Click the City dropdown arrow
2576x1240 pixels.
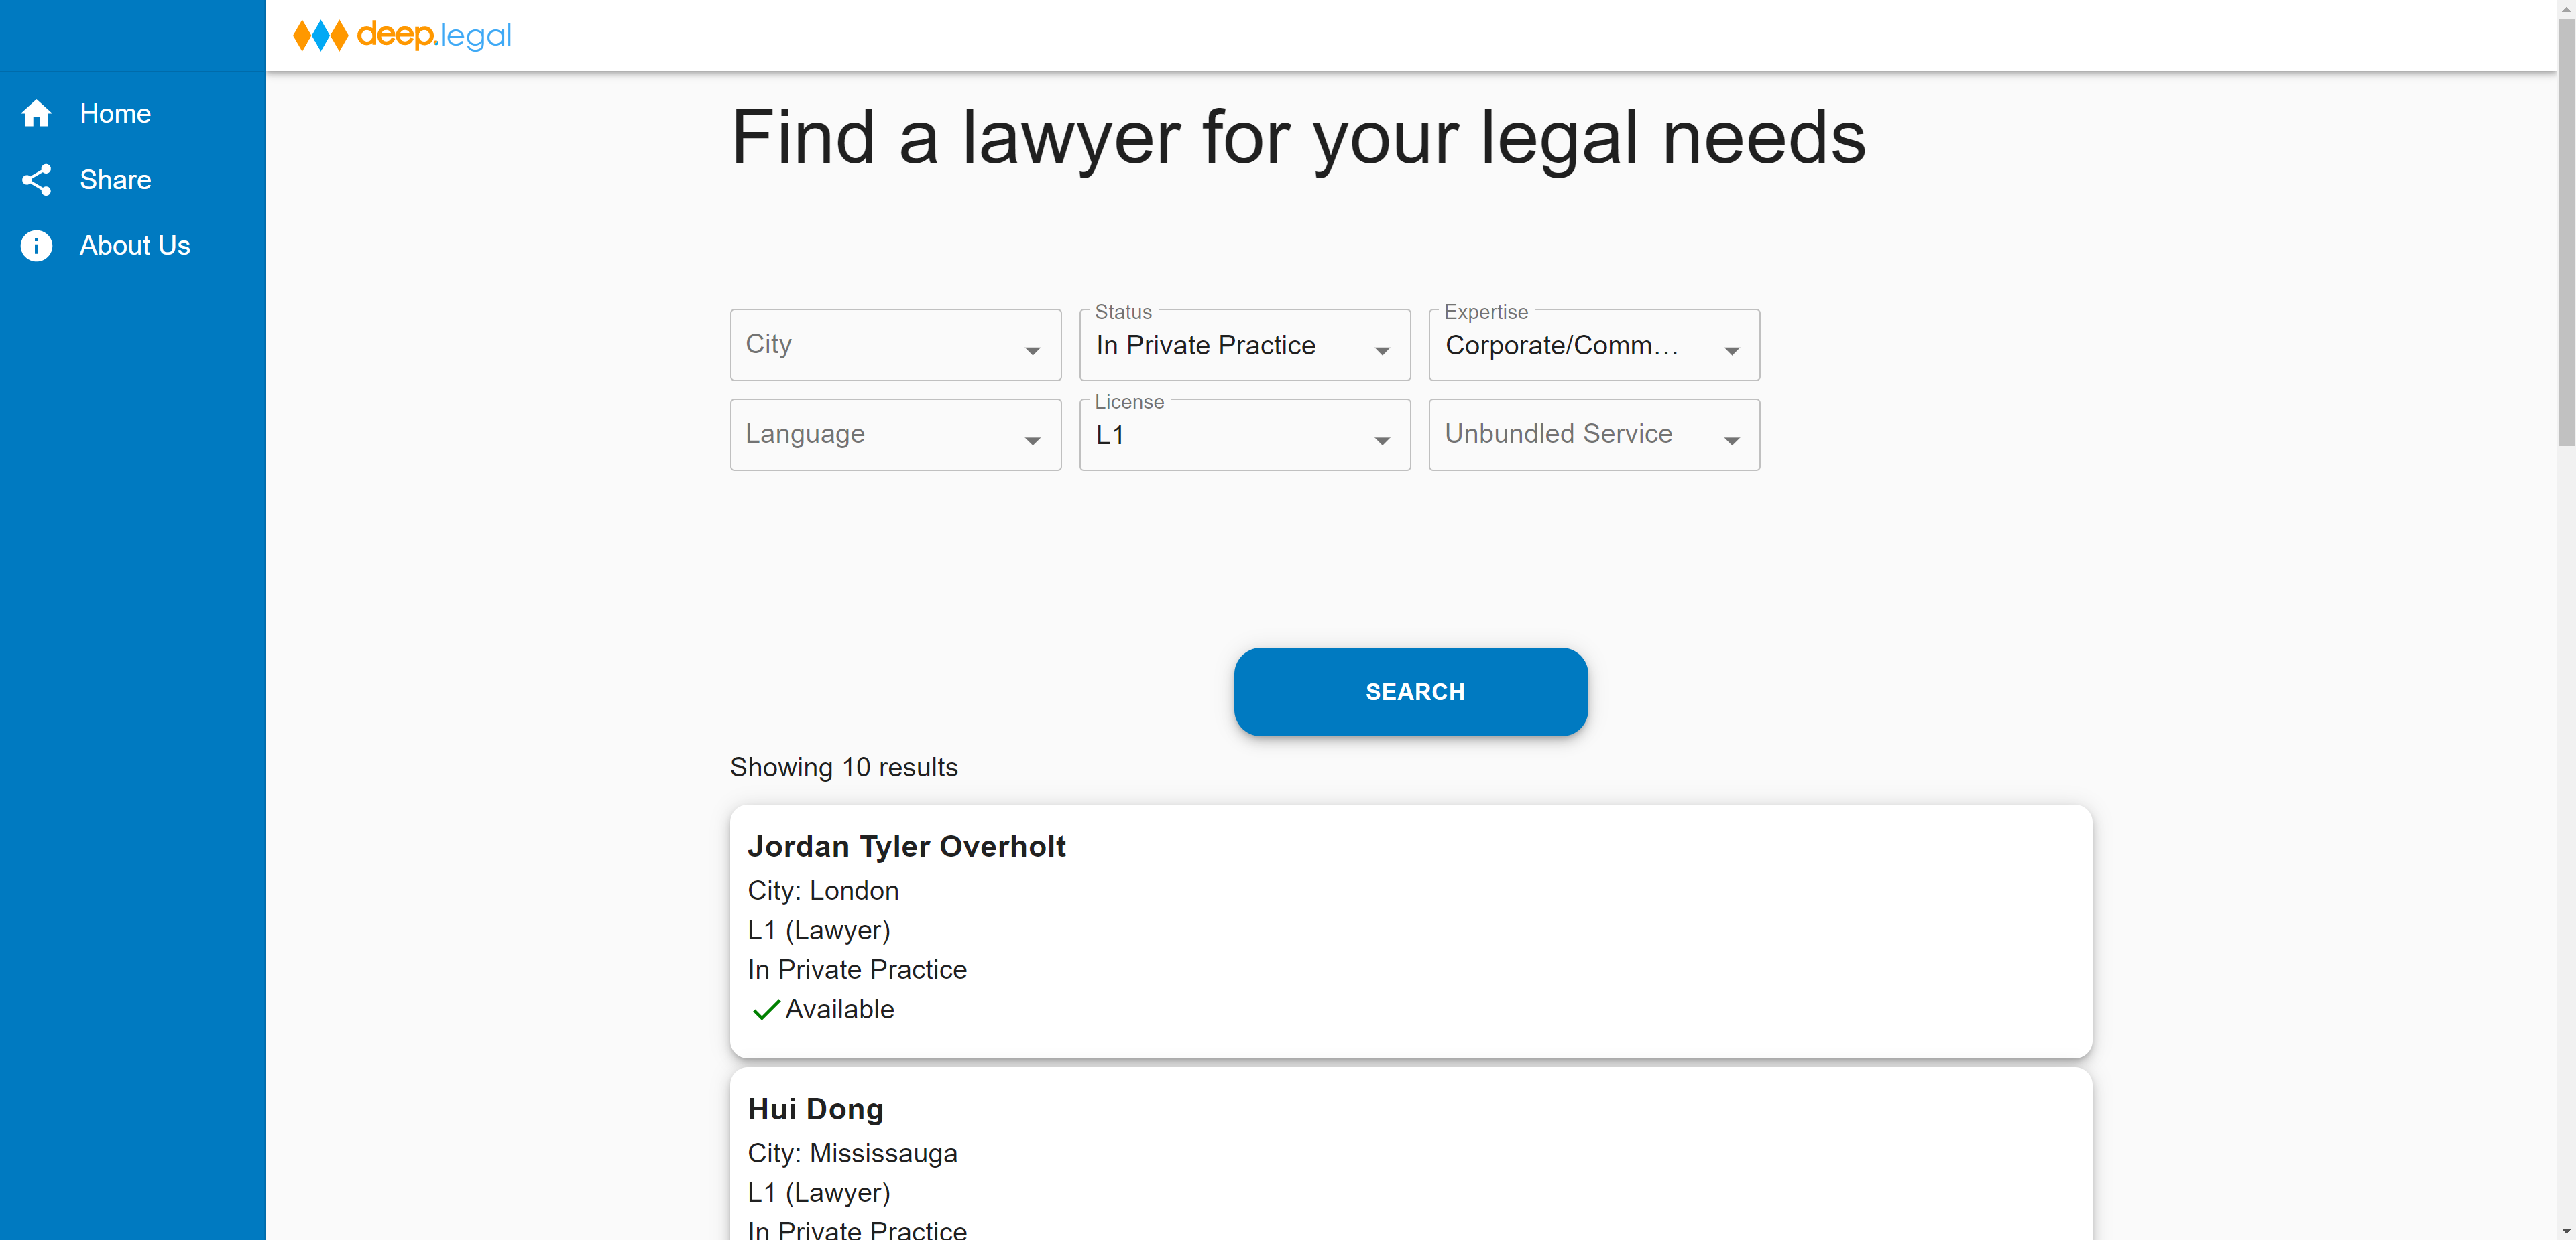[1032, 351]
